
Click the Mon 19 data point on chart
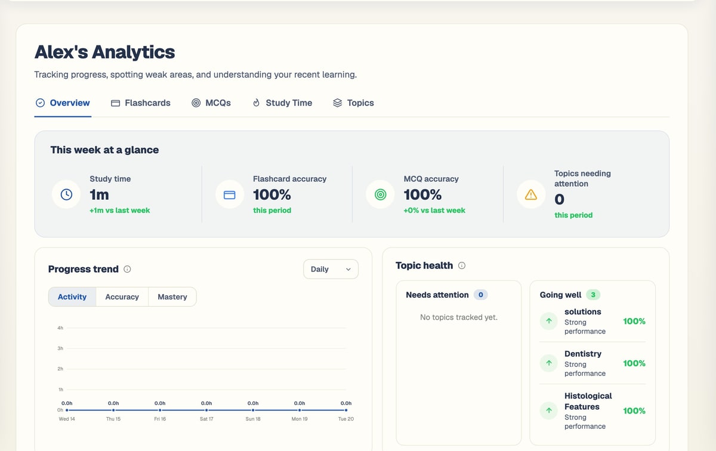pyautogui.click(x=300, y=410)
